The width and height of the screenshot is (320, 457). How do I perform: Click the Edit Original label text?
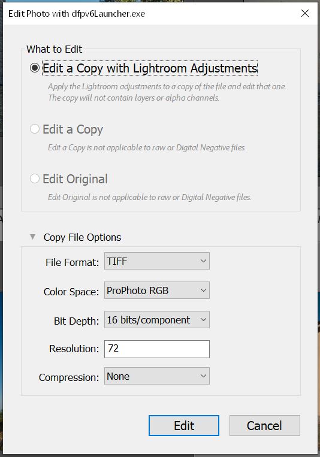[x=75, y=179]
